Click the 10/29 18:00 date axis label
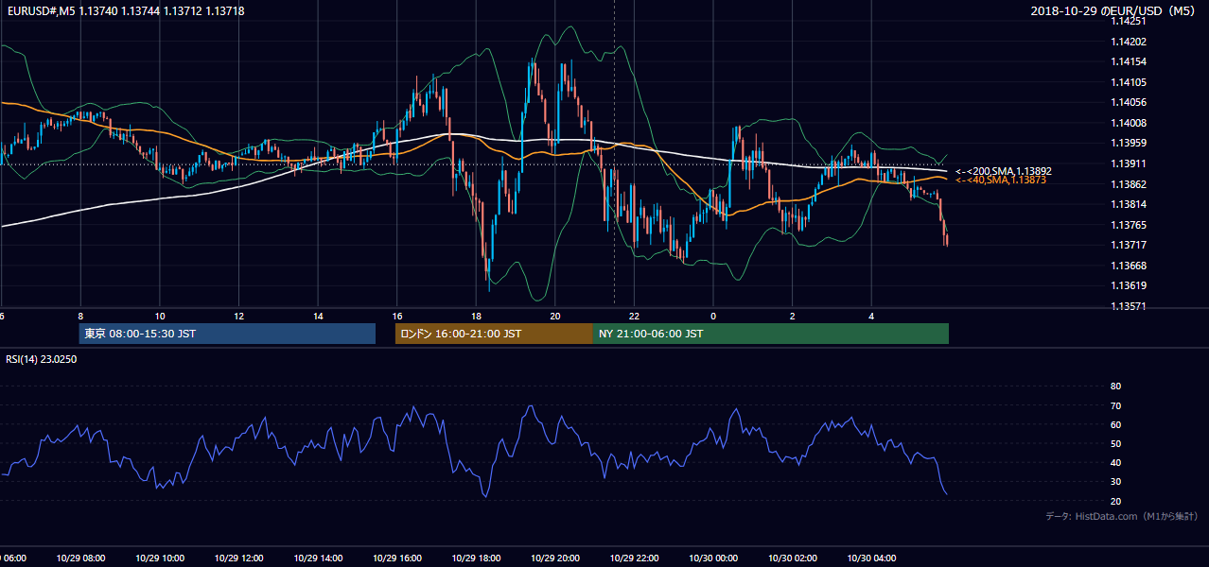The image size is (1209, 567). coord(477,558)
